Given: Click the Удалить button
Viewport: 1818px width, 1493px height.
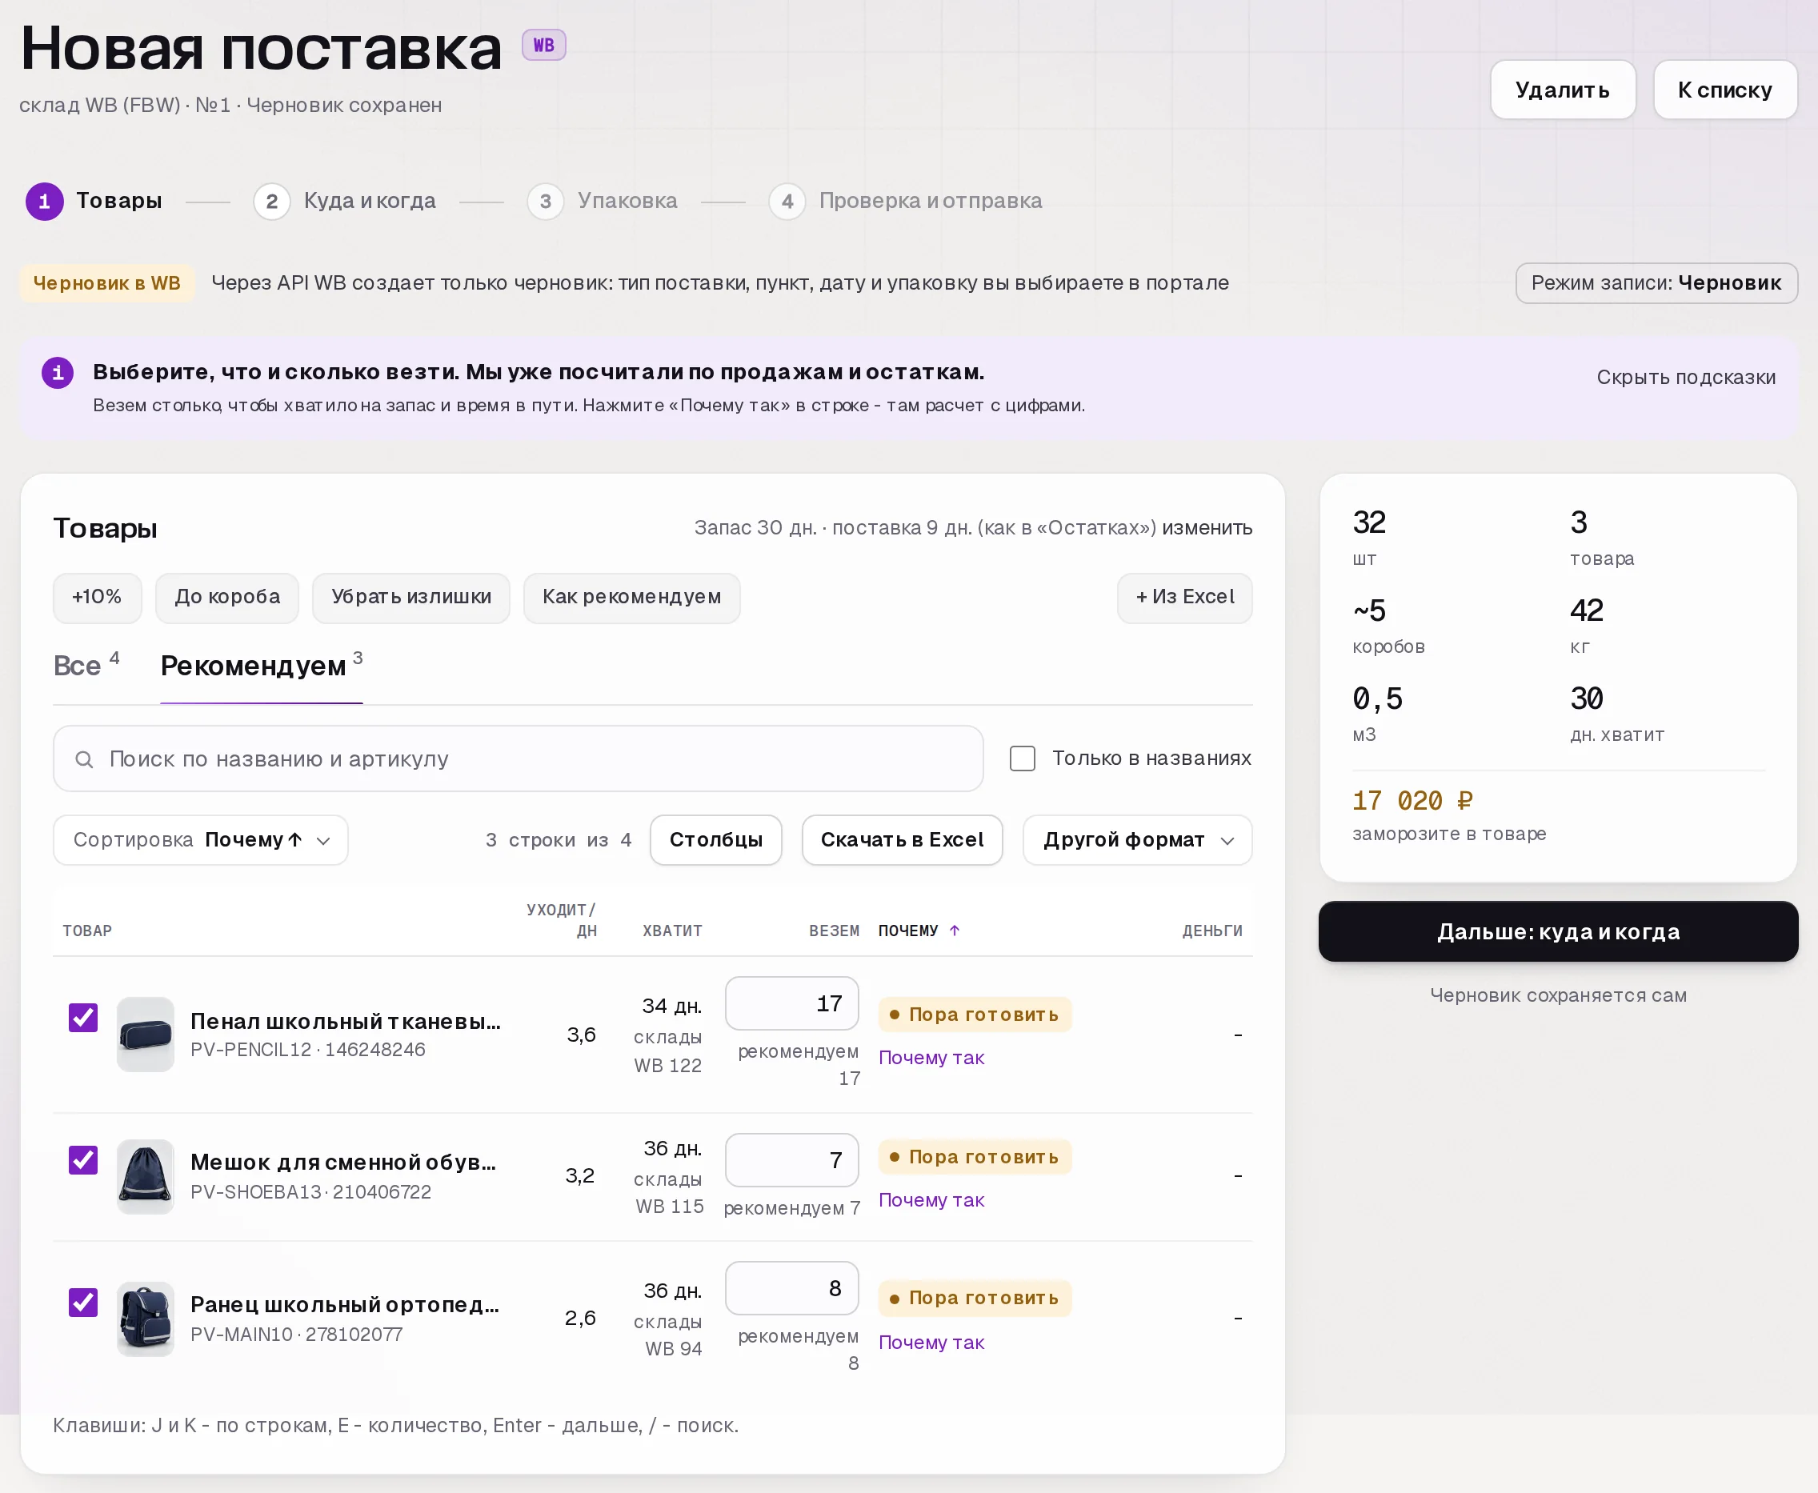Looking at the screenshot, I should [x=1563, y=90].
